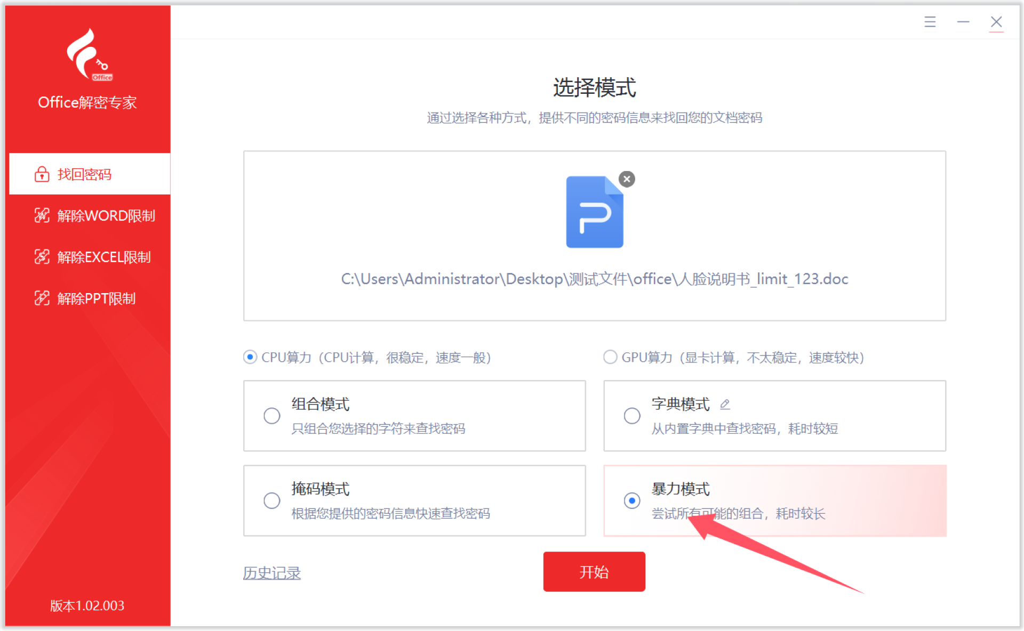
Task: Click the 根据您提供的密码信息快速查找密码 description
Action: coord(390,513)
